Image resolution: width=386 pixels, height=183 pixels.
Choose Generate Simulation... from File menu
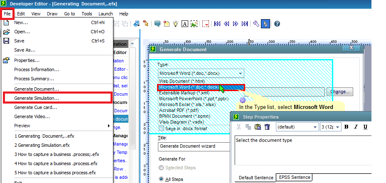point(58,98)
